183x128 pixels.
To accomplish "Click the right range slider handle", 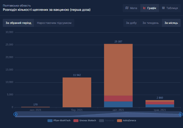I will point(181,114).
